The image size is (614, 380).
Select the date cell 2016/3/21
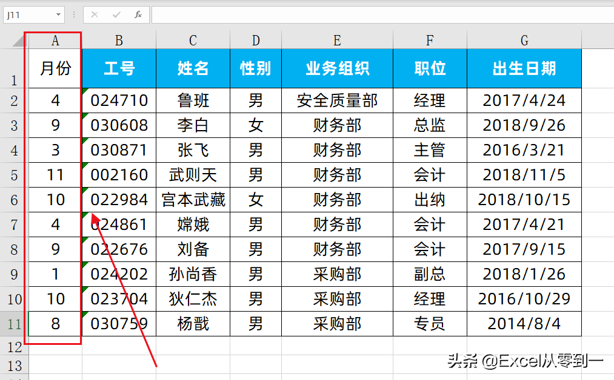tap(524, 150)
